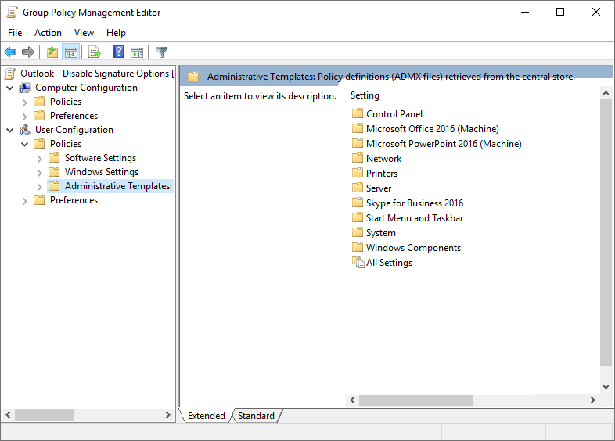Click the Export List toolbar icon
Screen dimensions: 615x441
click(x=95, y=52)
